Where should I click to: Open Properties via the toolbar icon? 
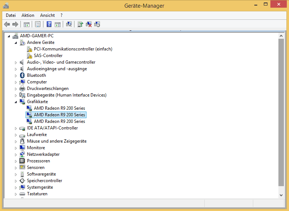38,24
